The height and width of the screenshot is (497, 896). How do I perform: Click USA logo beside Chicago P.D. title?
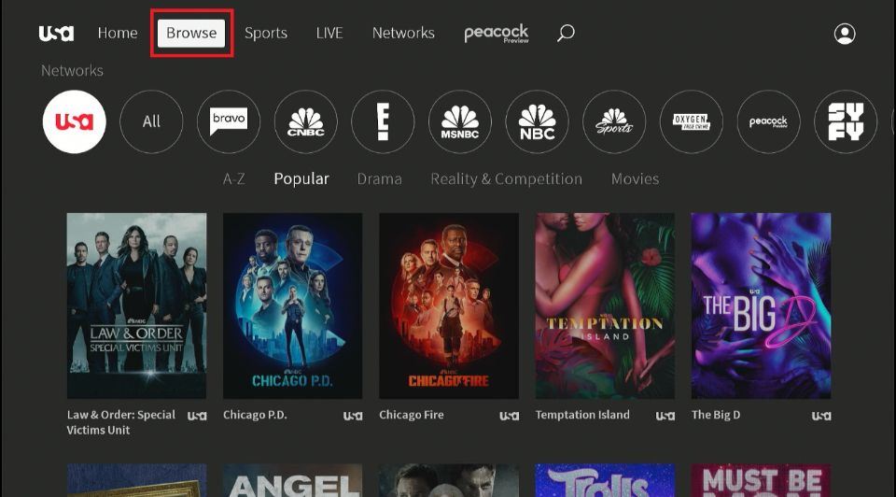tap(353, 416)
